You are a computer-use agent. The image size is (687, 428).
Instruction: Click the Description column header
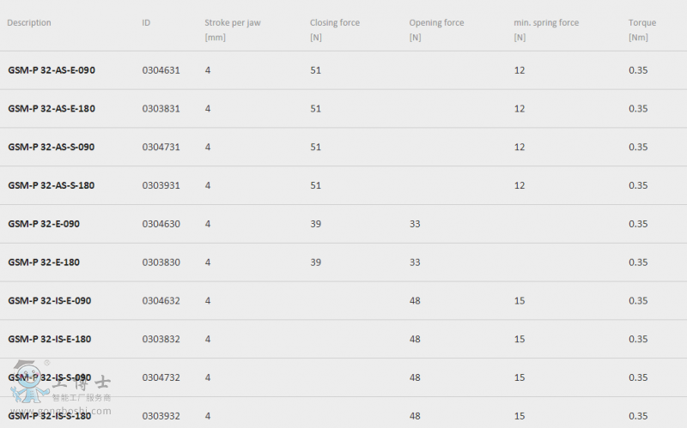coord(29,23)
